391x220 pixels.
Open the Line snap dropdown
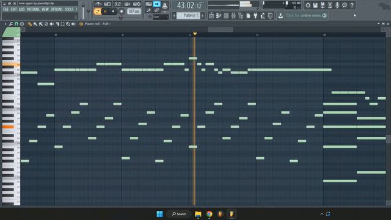[x=160, y=17]
